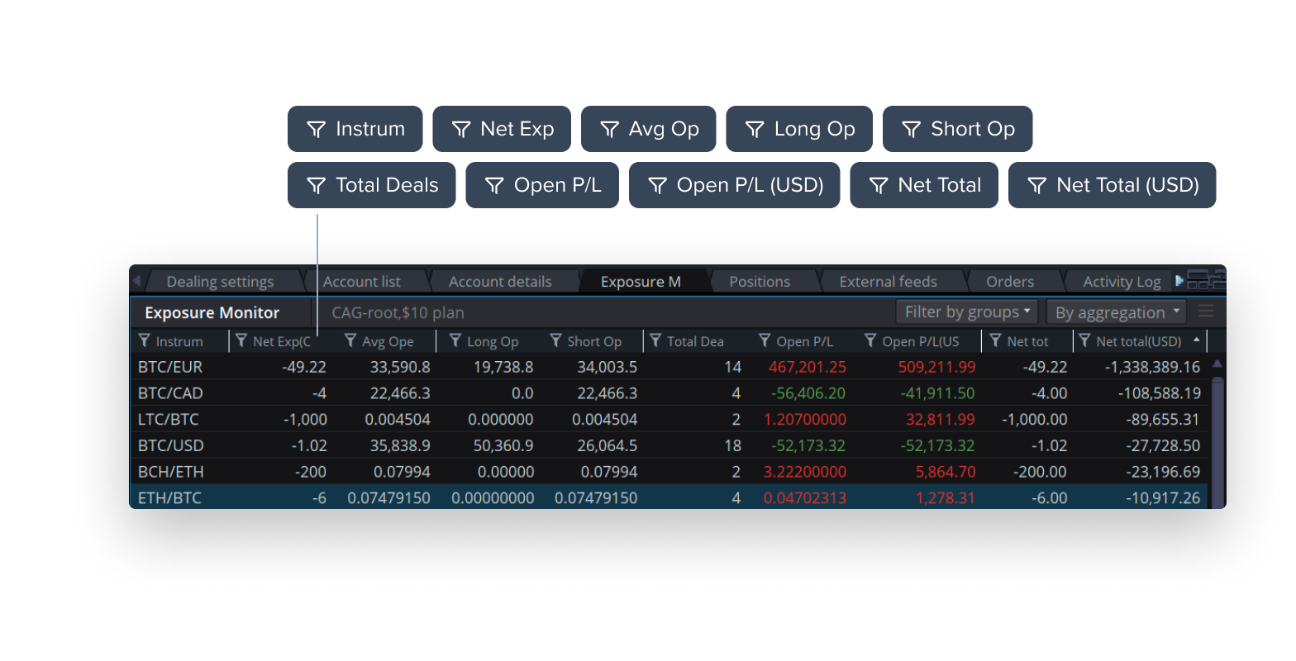The width and height of the screenshot is (1296, 661).
Task: Click the Net Exp filter chip button
Action: tap(501, 129)
